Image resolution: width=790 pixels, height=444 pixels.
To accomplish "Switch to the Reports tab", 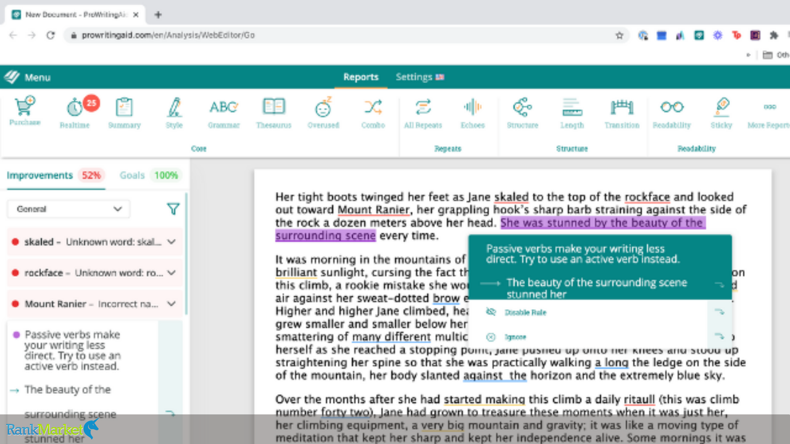I will pyautogui.click(x=361, y=77).
